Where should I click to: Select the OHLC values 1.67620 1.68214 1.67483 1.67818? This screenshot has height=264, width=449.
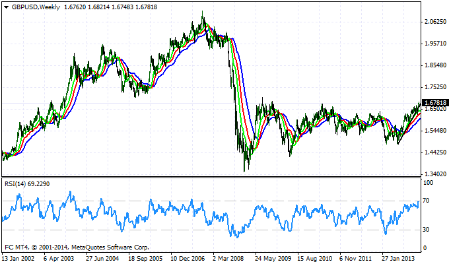click(110, 7)
